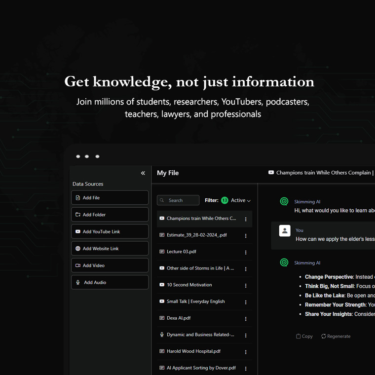Click the Add File button
Image resolution: width=375 pixels, height=375 pixels.
110,197
